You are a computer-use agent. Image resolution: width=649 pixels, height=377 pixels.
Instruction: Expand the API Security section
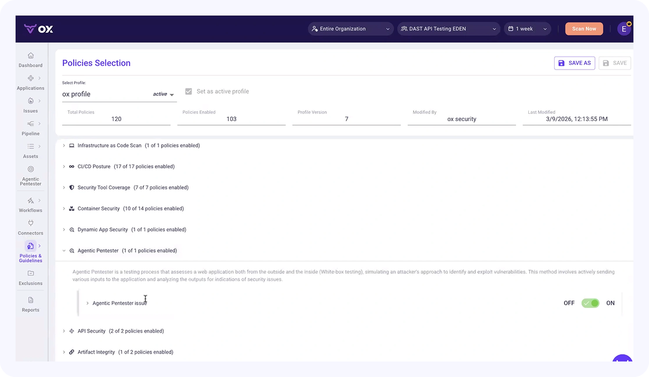[x=64, y=331]
